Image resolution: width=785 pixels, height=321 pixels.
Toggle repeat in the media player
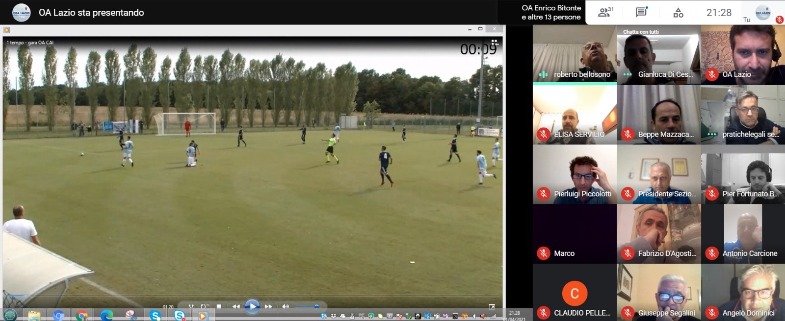click(x=203, y=307)
